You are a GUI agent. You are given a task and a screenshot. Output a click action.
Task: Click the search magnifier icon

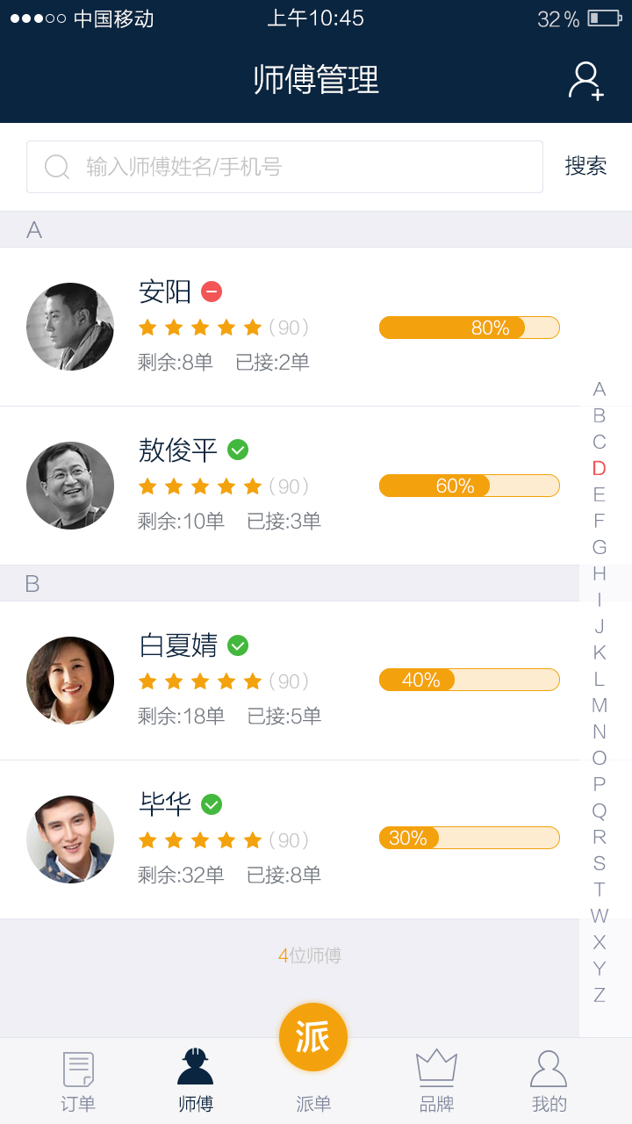pos(57,167)
